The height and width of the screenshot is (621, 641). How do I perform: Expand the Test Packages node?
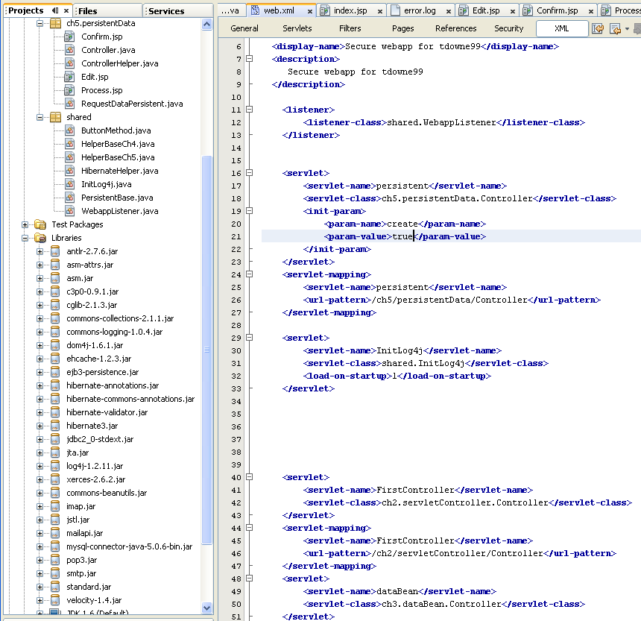(x=25, y=224)
